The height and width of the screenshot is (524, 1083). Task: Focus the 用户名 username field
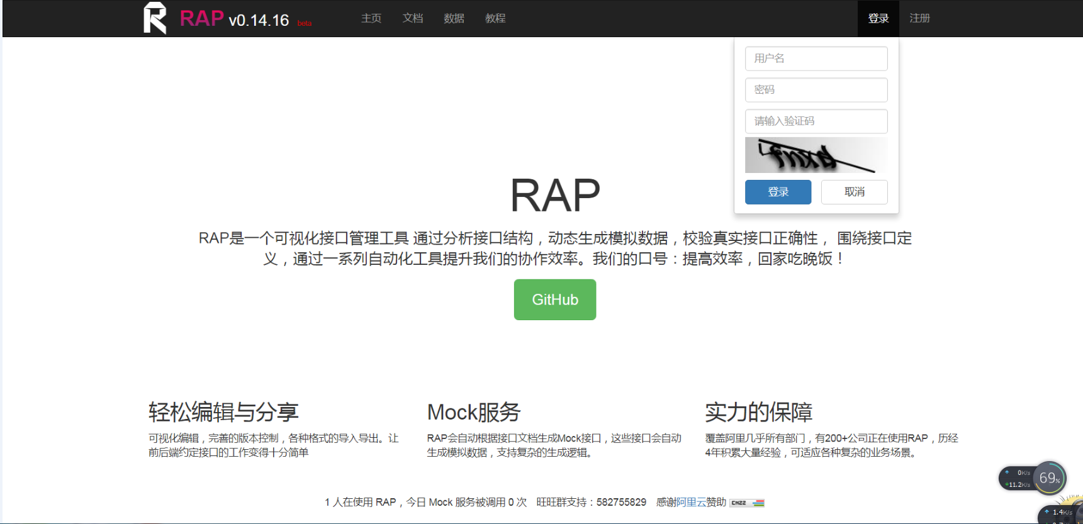tap(816, 59)
